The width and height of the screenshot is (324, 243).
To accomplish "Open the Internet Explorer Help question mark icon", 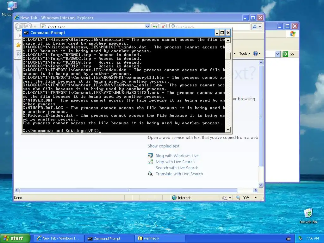I will (x=256, y=53).
